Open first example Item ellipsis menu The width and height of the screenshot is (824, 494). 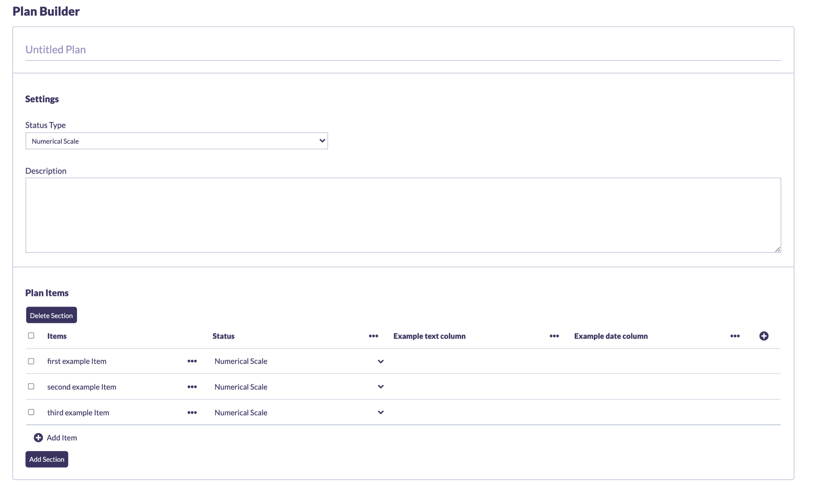tap(192, 361)
